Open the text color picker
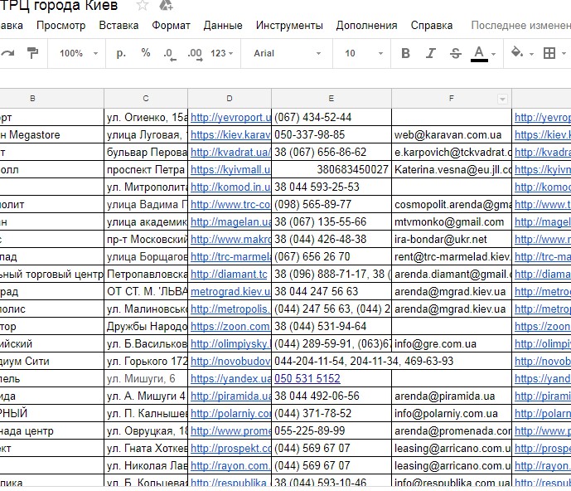The height and width of the screenshot is (491, 571). (x=479, y=54)
